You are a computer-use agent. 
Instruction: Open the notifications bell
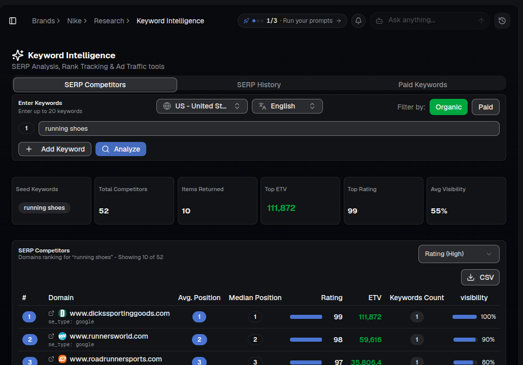coord(358,21)
